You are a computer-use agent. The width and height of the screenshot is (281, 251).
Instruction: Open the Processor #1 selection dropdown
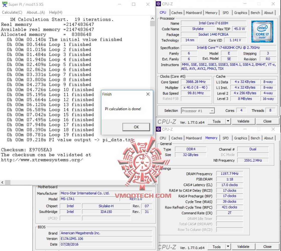coord(212,111)
